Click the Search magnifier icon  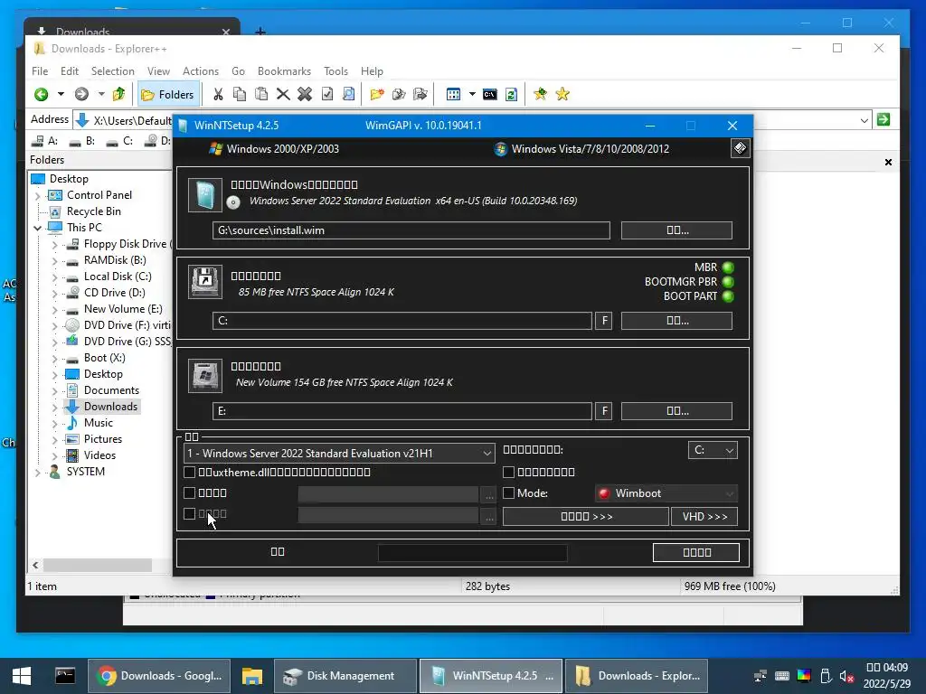[348, 94]
